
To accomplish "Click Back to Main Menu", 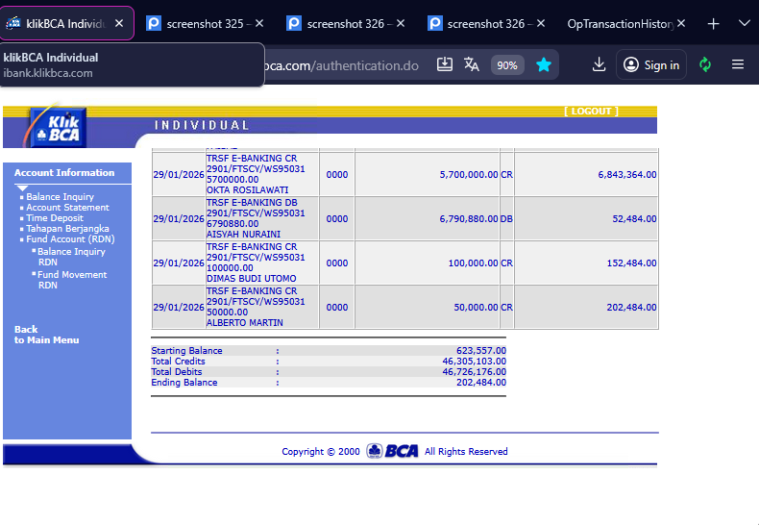I will coord(46,335).
